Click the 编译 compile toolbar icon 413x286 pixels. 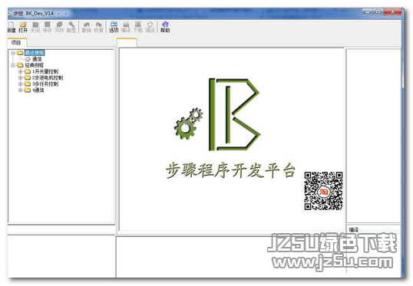tap(126, 28)
